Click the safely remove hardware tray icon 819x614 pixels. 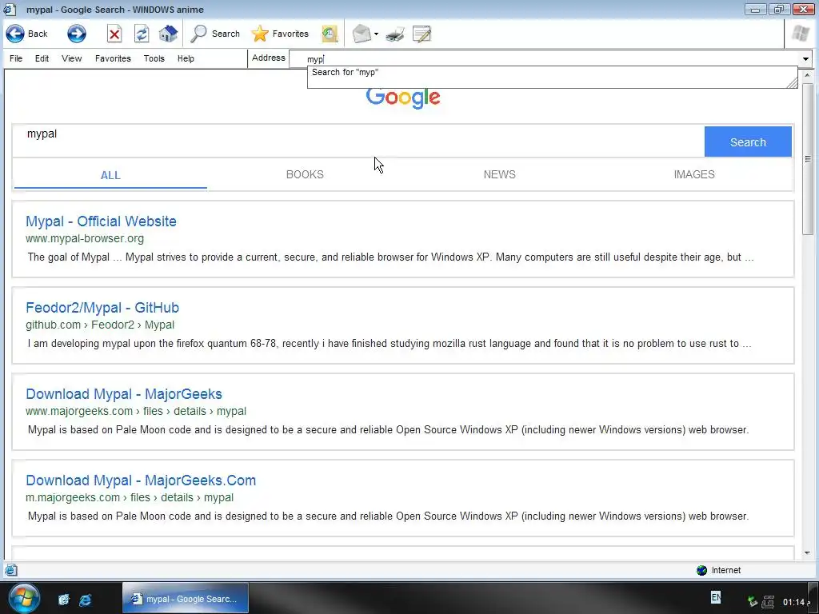click(752, 601)
